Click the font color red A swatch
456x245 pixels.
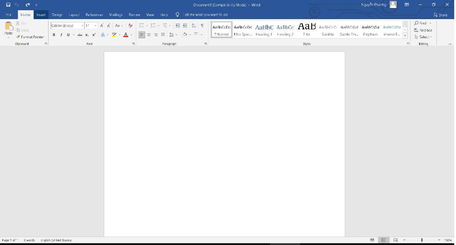tap(126, 35)
